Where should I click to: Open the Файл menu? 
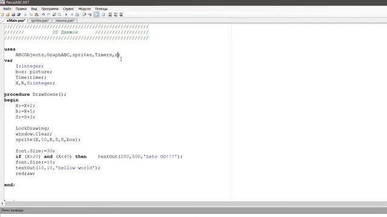[7, 9]
